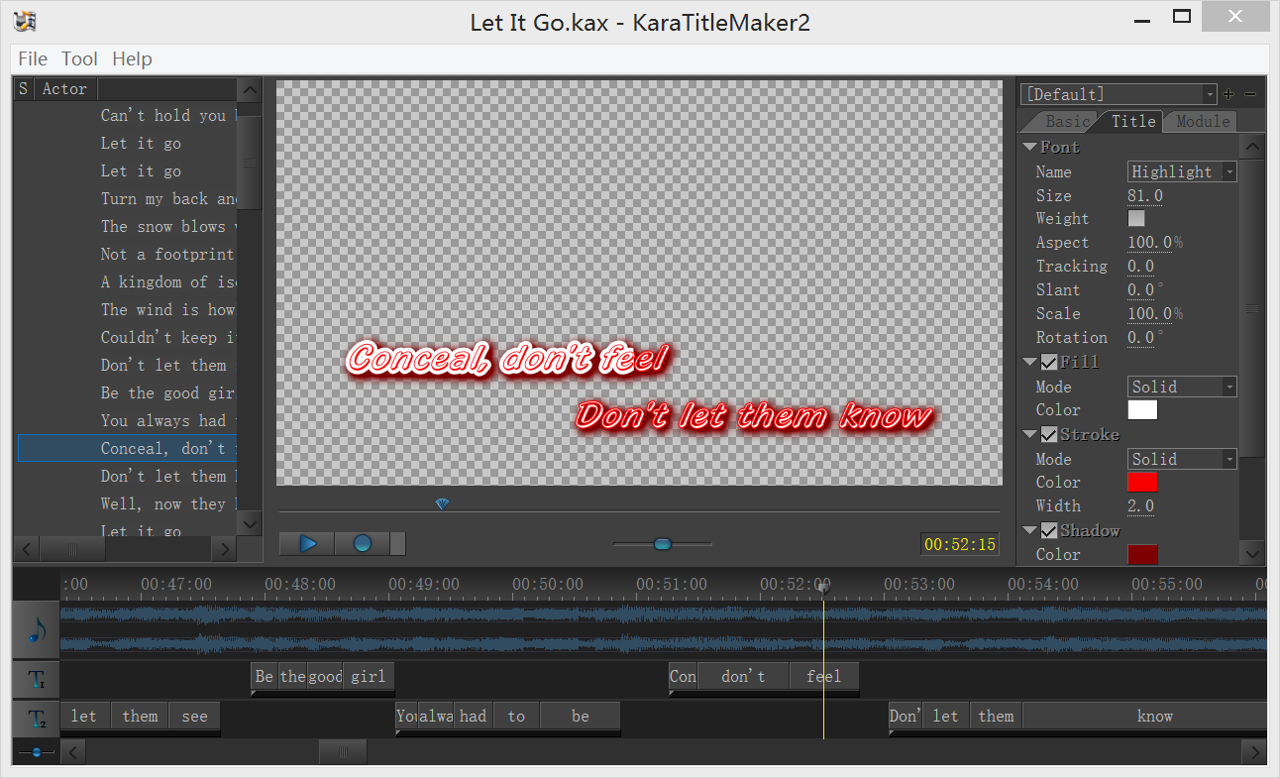Screen dimensions: 1280x778
Task: Collapse the Font section triangle
Action: 1030,147
